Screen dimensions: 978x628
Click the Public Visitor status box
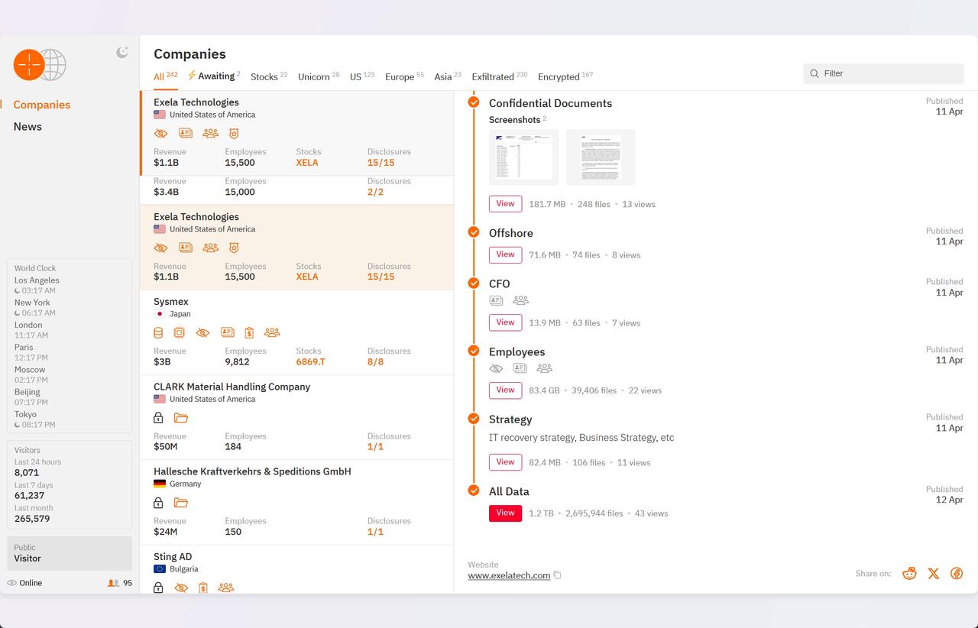click(x=70, y=553)
